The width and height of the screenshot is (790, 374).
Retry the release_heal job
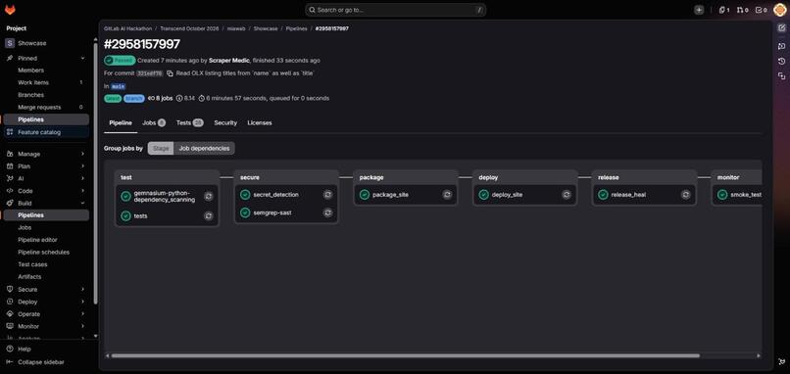pos(686,194)
